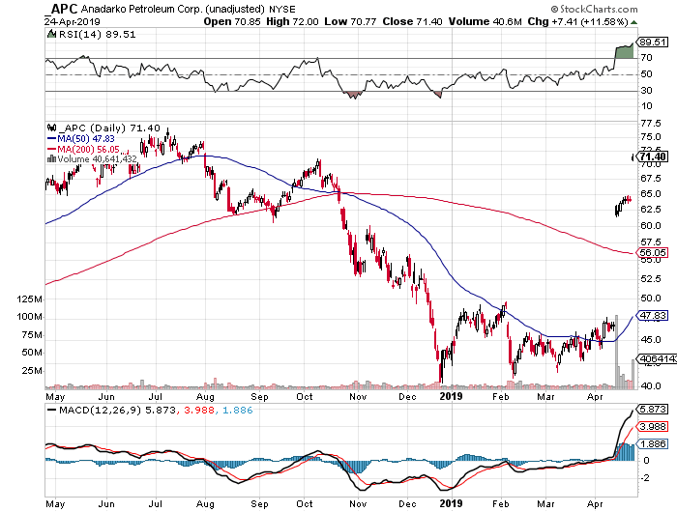Image resolution: width=677 pixels, height=512 pixels.
Task: Click the Open 70.85 value
Action: pos(232,21)
